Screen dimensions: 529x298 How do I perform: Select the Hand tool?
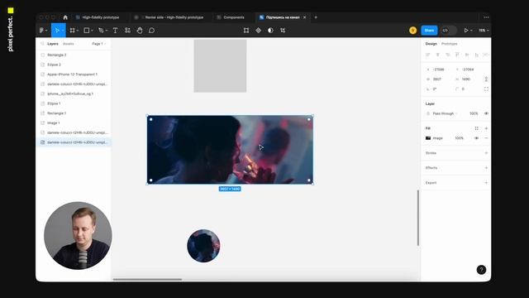pos(140,31)
